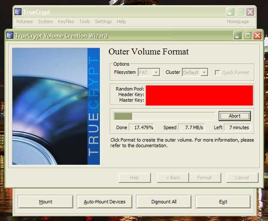
Task: Click the TrueCrypt main window title icon
Action: (x=18, y=12)
